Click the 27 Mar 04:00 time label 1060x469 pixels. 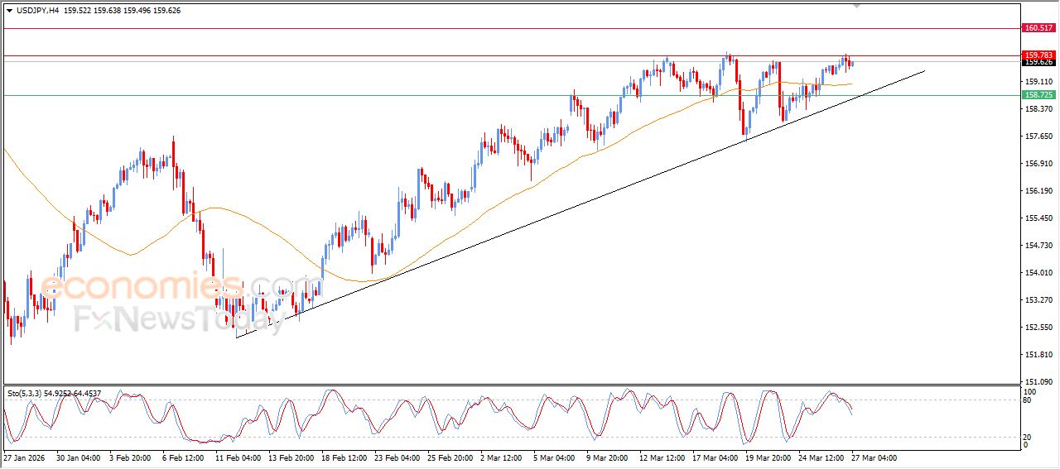coord(874,457)
